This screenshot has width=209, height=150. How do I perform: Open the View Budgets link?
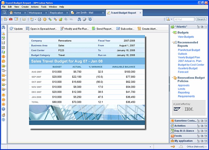pyautogui.click(x=186, y=37)
